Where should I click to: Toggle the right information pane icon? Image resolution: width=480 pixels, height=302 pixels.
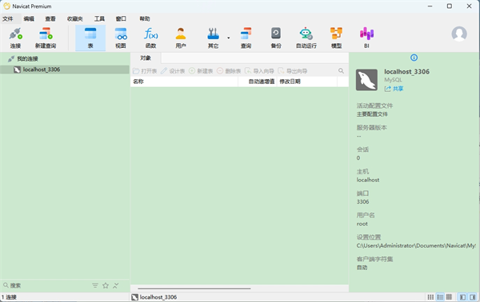point(473,297)
